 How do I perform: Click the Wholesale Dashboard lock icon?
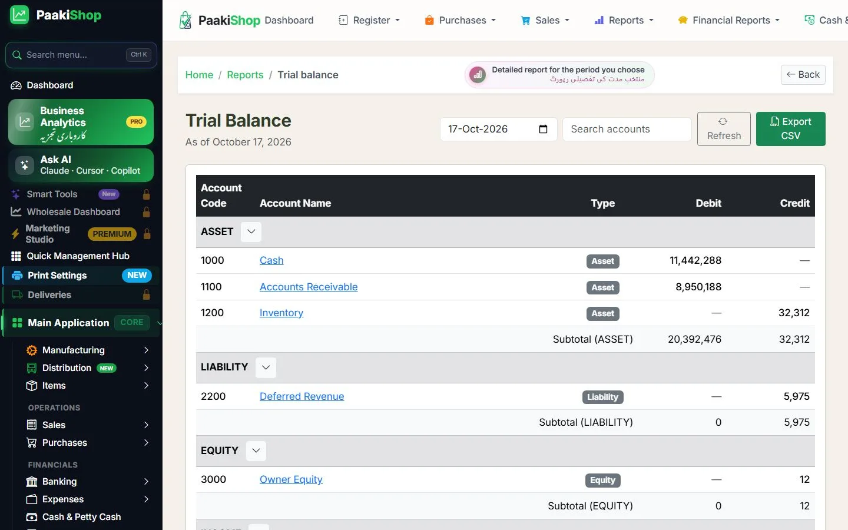point(146,212)
